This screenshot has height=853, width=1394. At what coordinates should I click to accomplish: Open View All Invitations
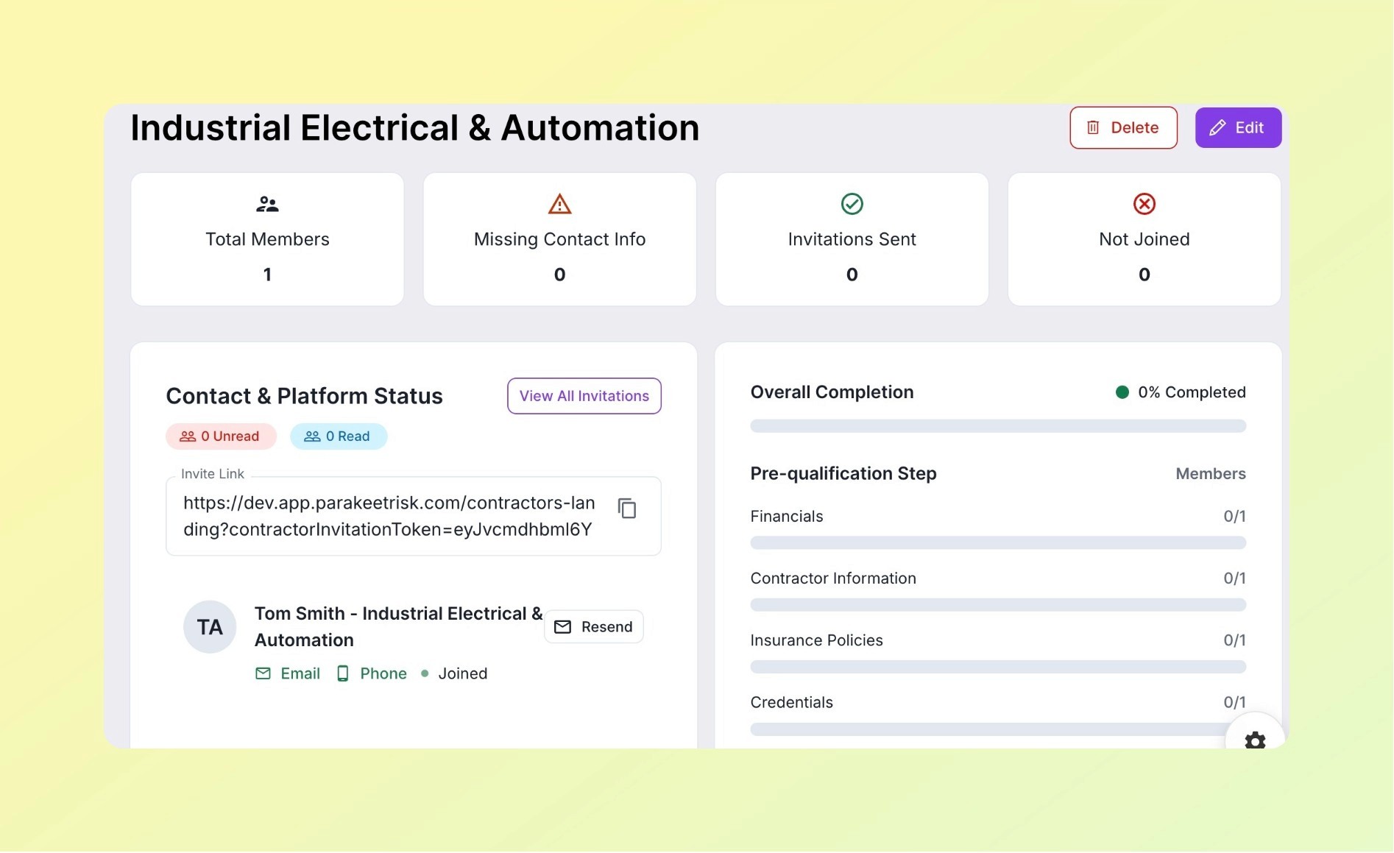click(x=584, y=396)
